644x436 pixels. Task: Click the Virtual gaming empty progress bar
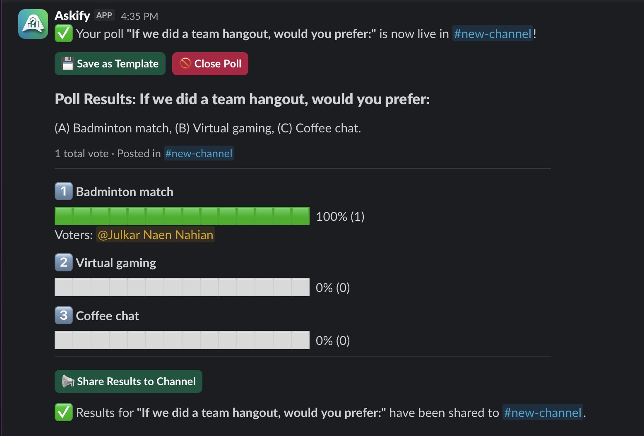coord(182,287)
